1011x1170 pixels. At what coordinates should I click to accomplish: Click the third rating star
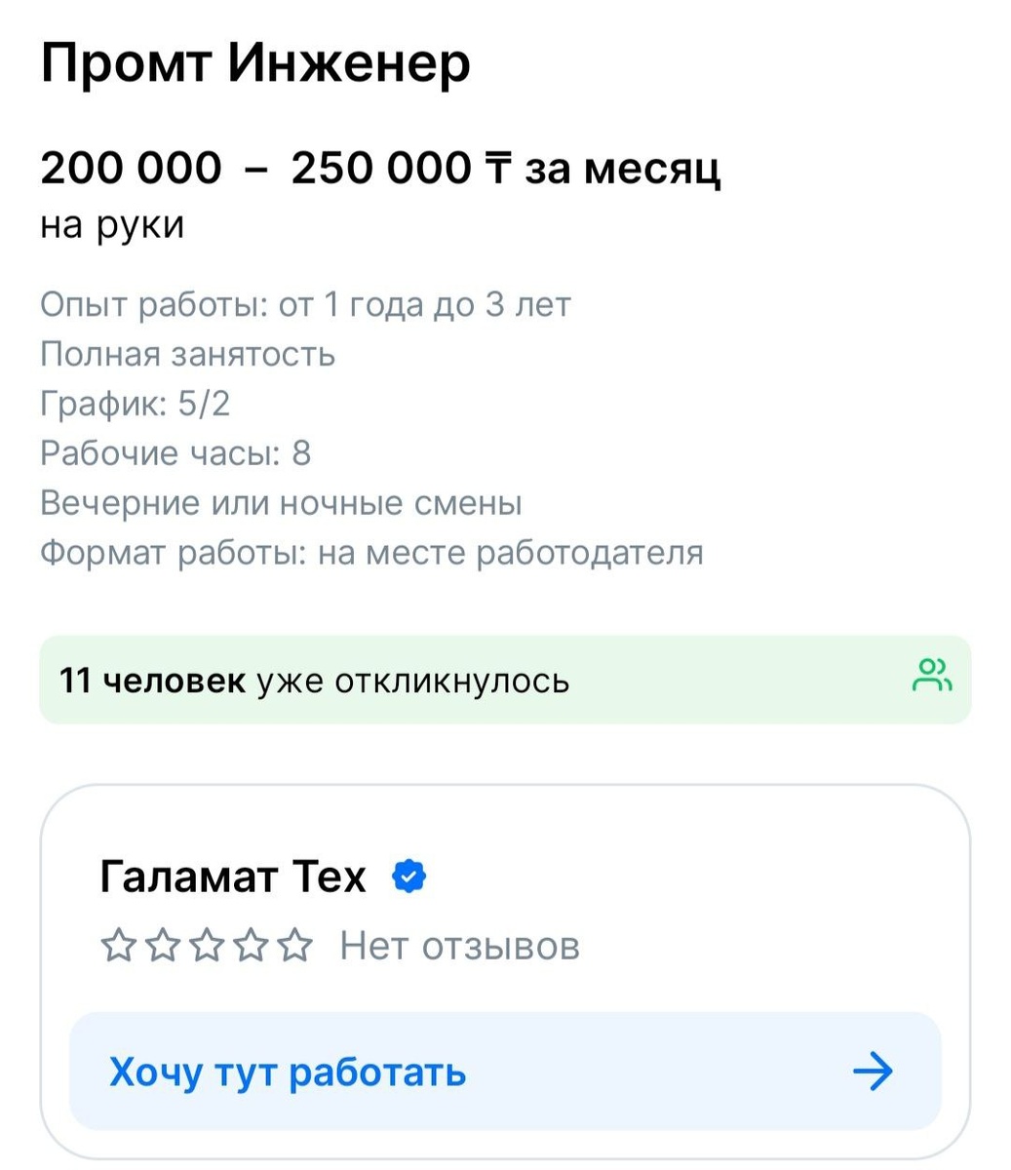point(207,945)
